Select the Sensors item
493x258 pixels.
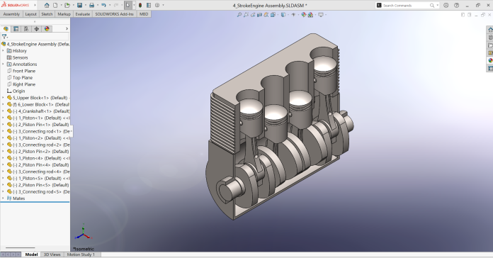pyautogui.click(x=17, y=57)
